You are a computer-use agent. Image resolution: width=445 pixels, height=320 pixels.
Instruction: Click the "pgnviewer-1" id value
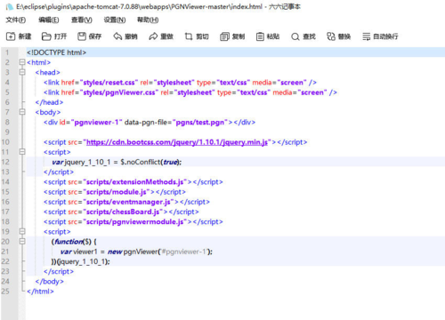(96, 122)
